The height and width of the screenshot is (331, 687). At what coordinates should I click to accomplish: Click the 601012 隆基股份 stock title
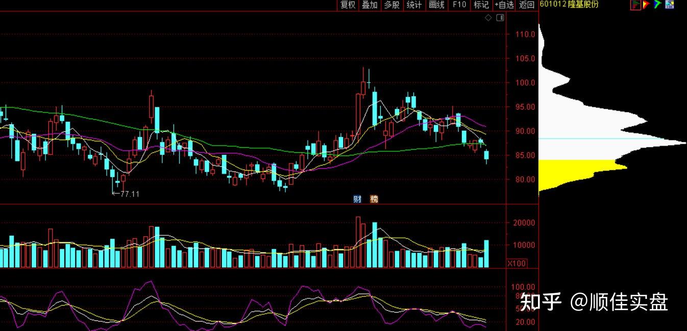pos(569,5)
